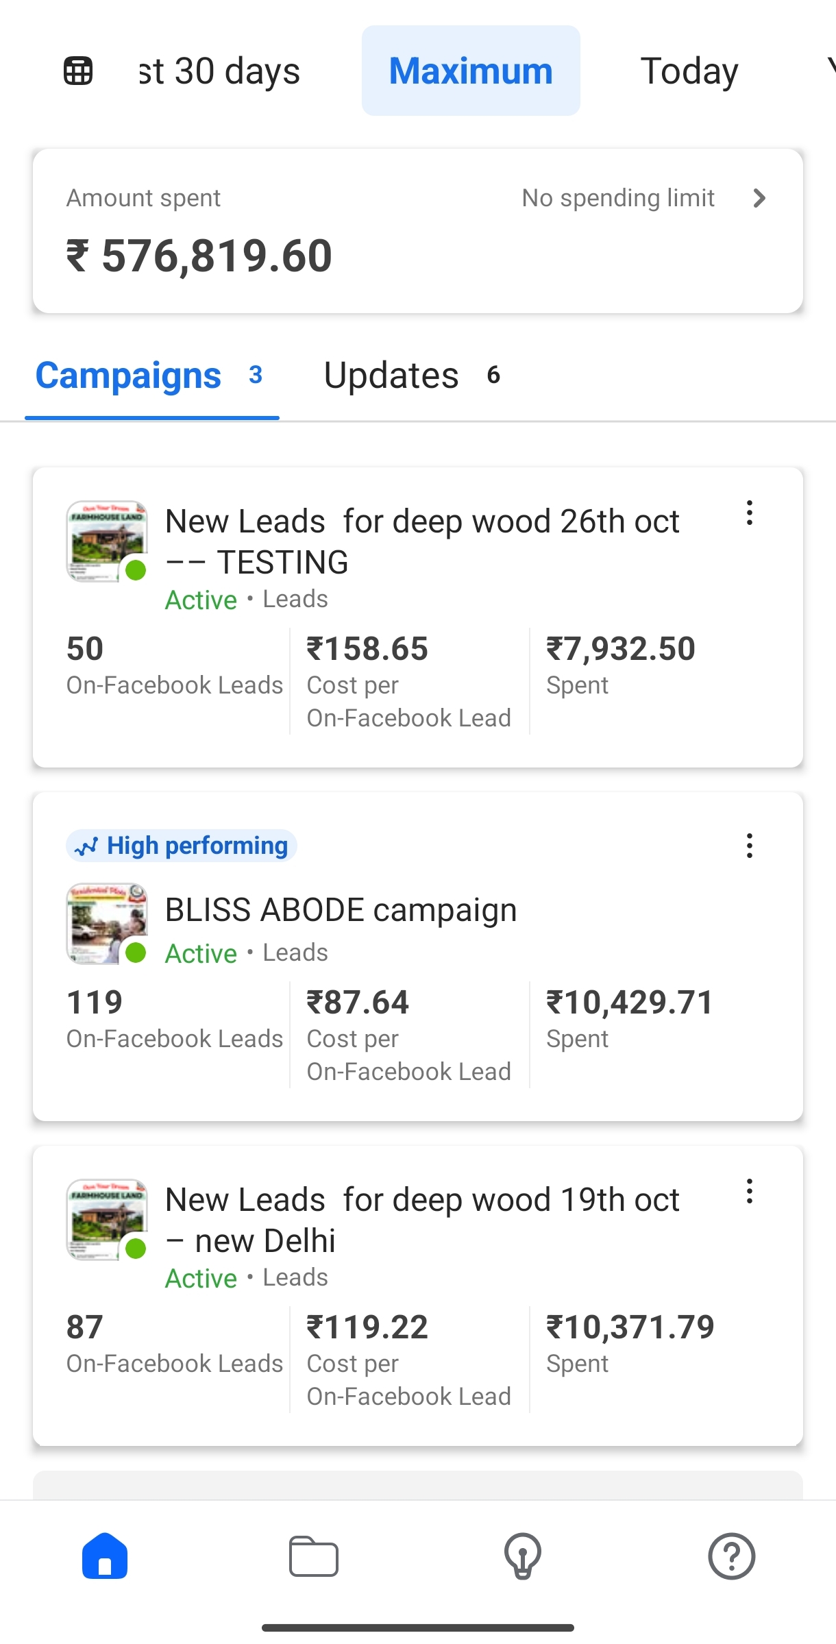Open BLISS ABODE campaign title

point(341,910)
